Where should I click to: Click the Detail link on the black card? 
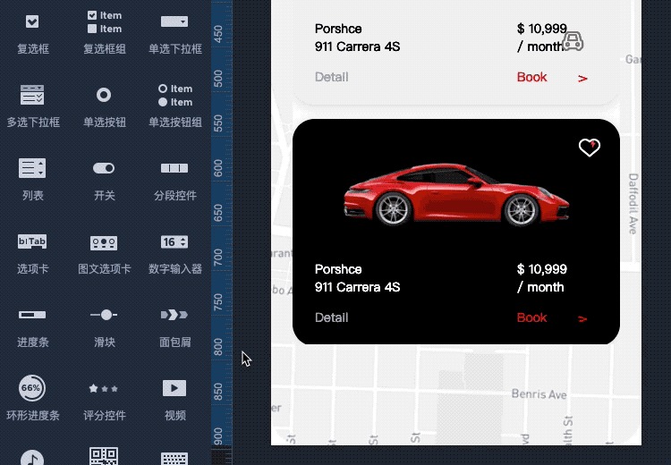331,317
